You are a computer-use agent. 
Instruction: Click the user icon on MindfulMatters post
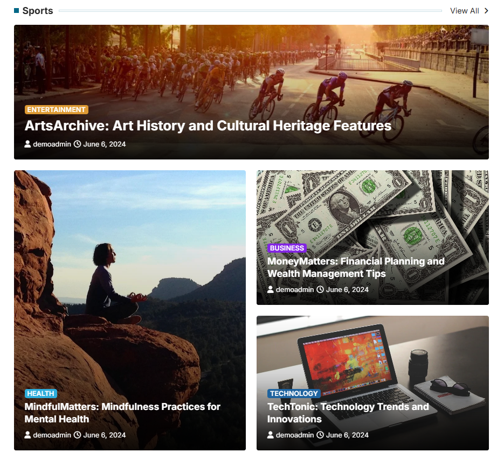[x=27, y=435]
